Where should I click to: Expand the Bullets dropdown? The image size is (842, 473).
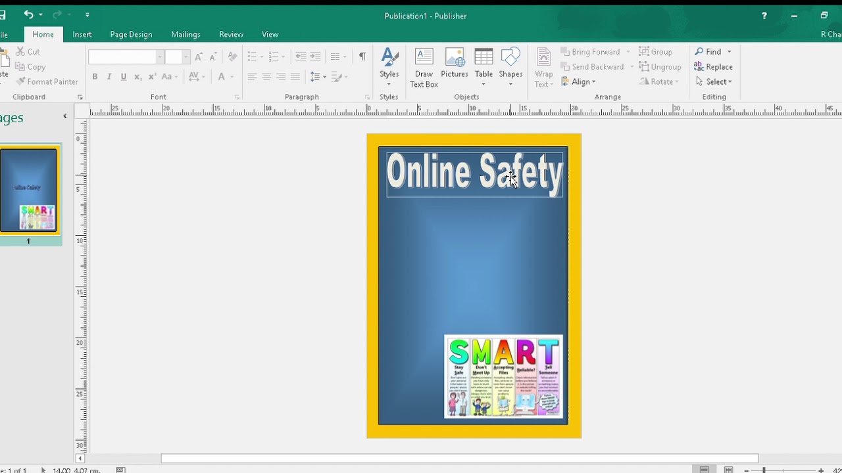[x=261, y=57]
